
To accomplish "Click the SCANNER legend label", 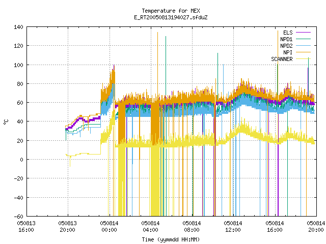I will pos(282,59).
